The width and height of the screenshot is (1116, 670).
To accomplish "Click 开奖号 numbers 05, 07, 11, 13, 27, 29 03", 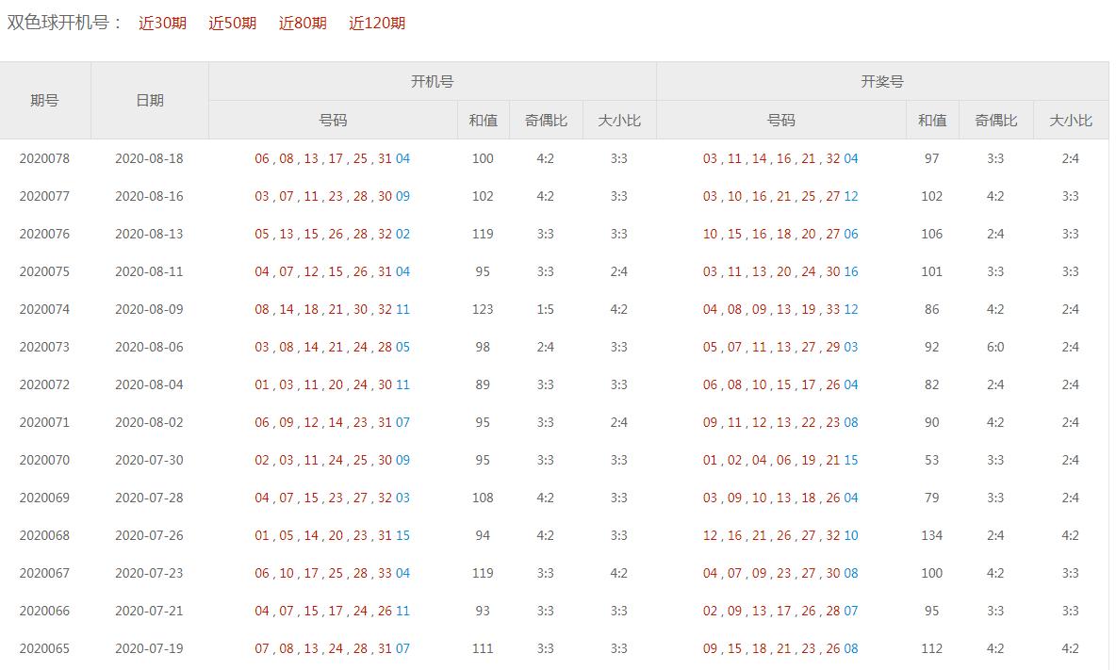I will point(780,347).
